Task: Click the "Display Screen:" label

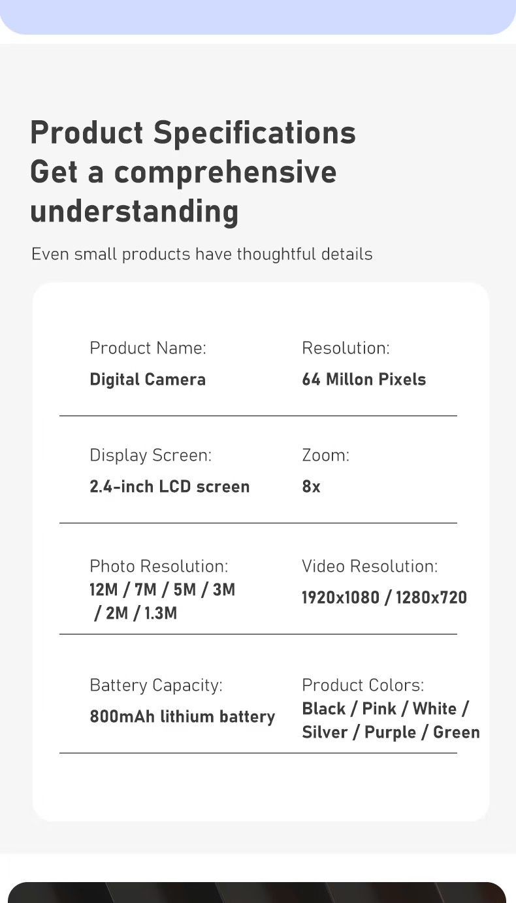Action: (150, 455)
